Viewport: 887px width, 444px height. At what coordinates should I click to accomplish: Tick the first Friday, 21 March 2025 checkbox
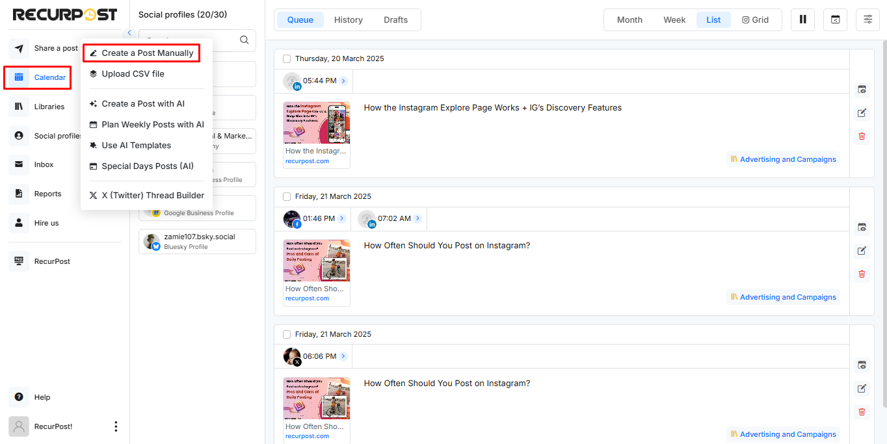[x=287, y=196]
